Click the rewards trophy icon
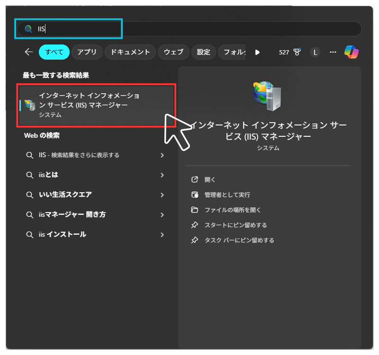This screenshot has width=379, height=355. click(x=297, y=52)
